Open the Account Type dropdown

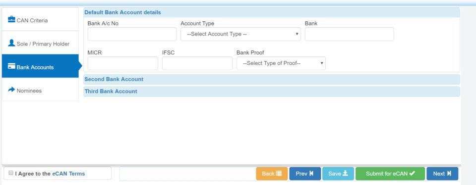click(240, 34)
